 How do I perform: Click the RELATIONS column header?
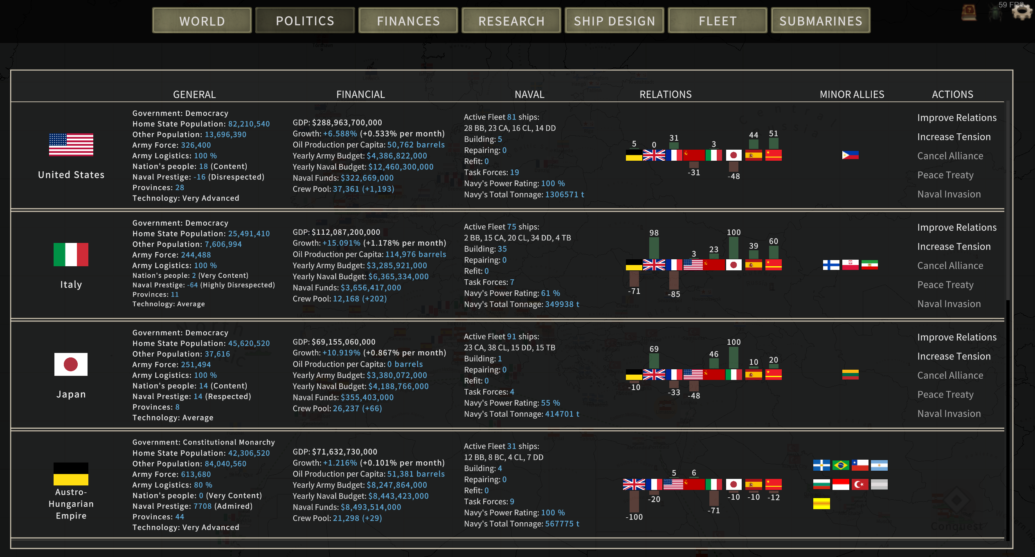[x=666, y=94]
